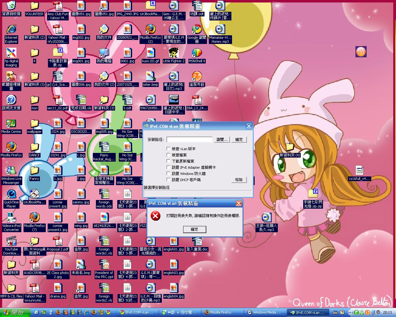Open the drama.jpg image icon
396x317 pixels.
[58, 291]
